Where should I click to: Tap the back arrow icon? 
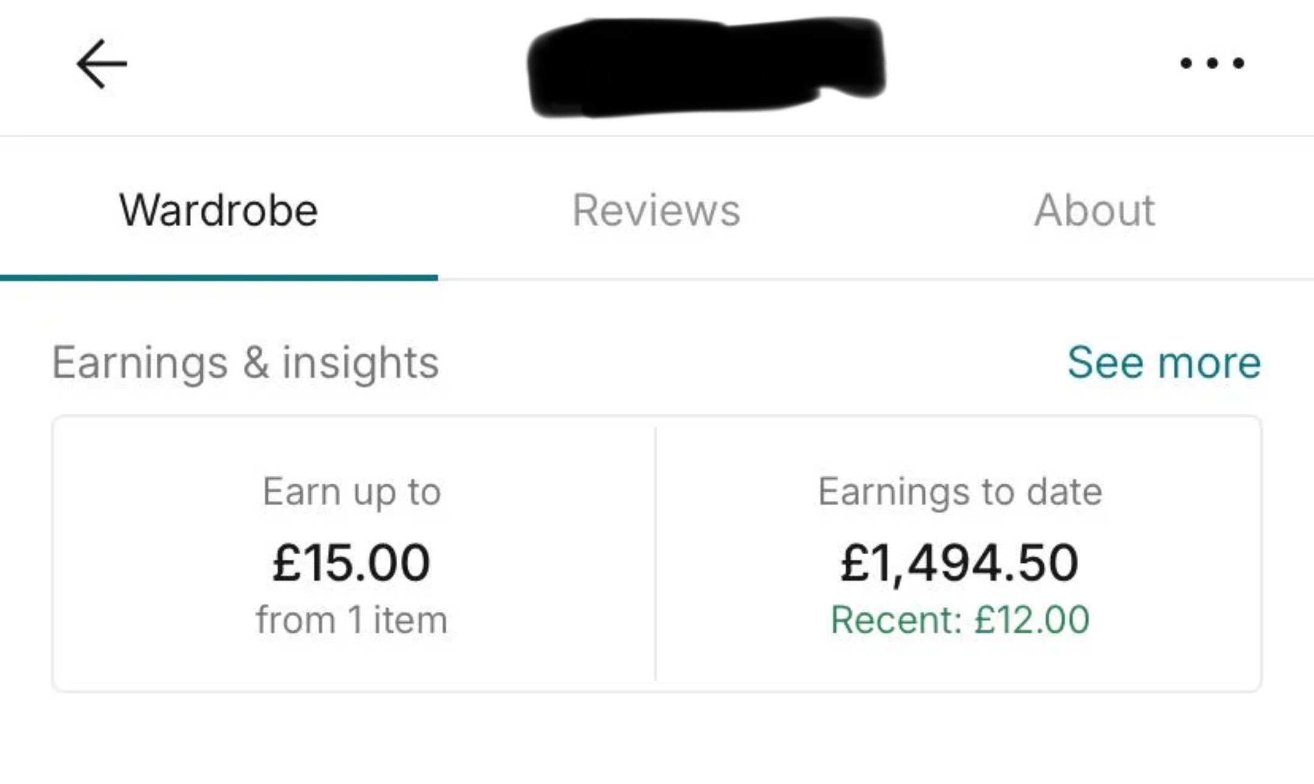tap(102, 64)
